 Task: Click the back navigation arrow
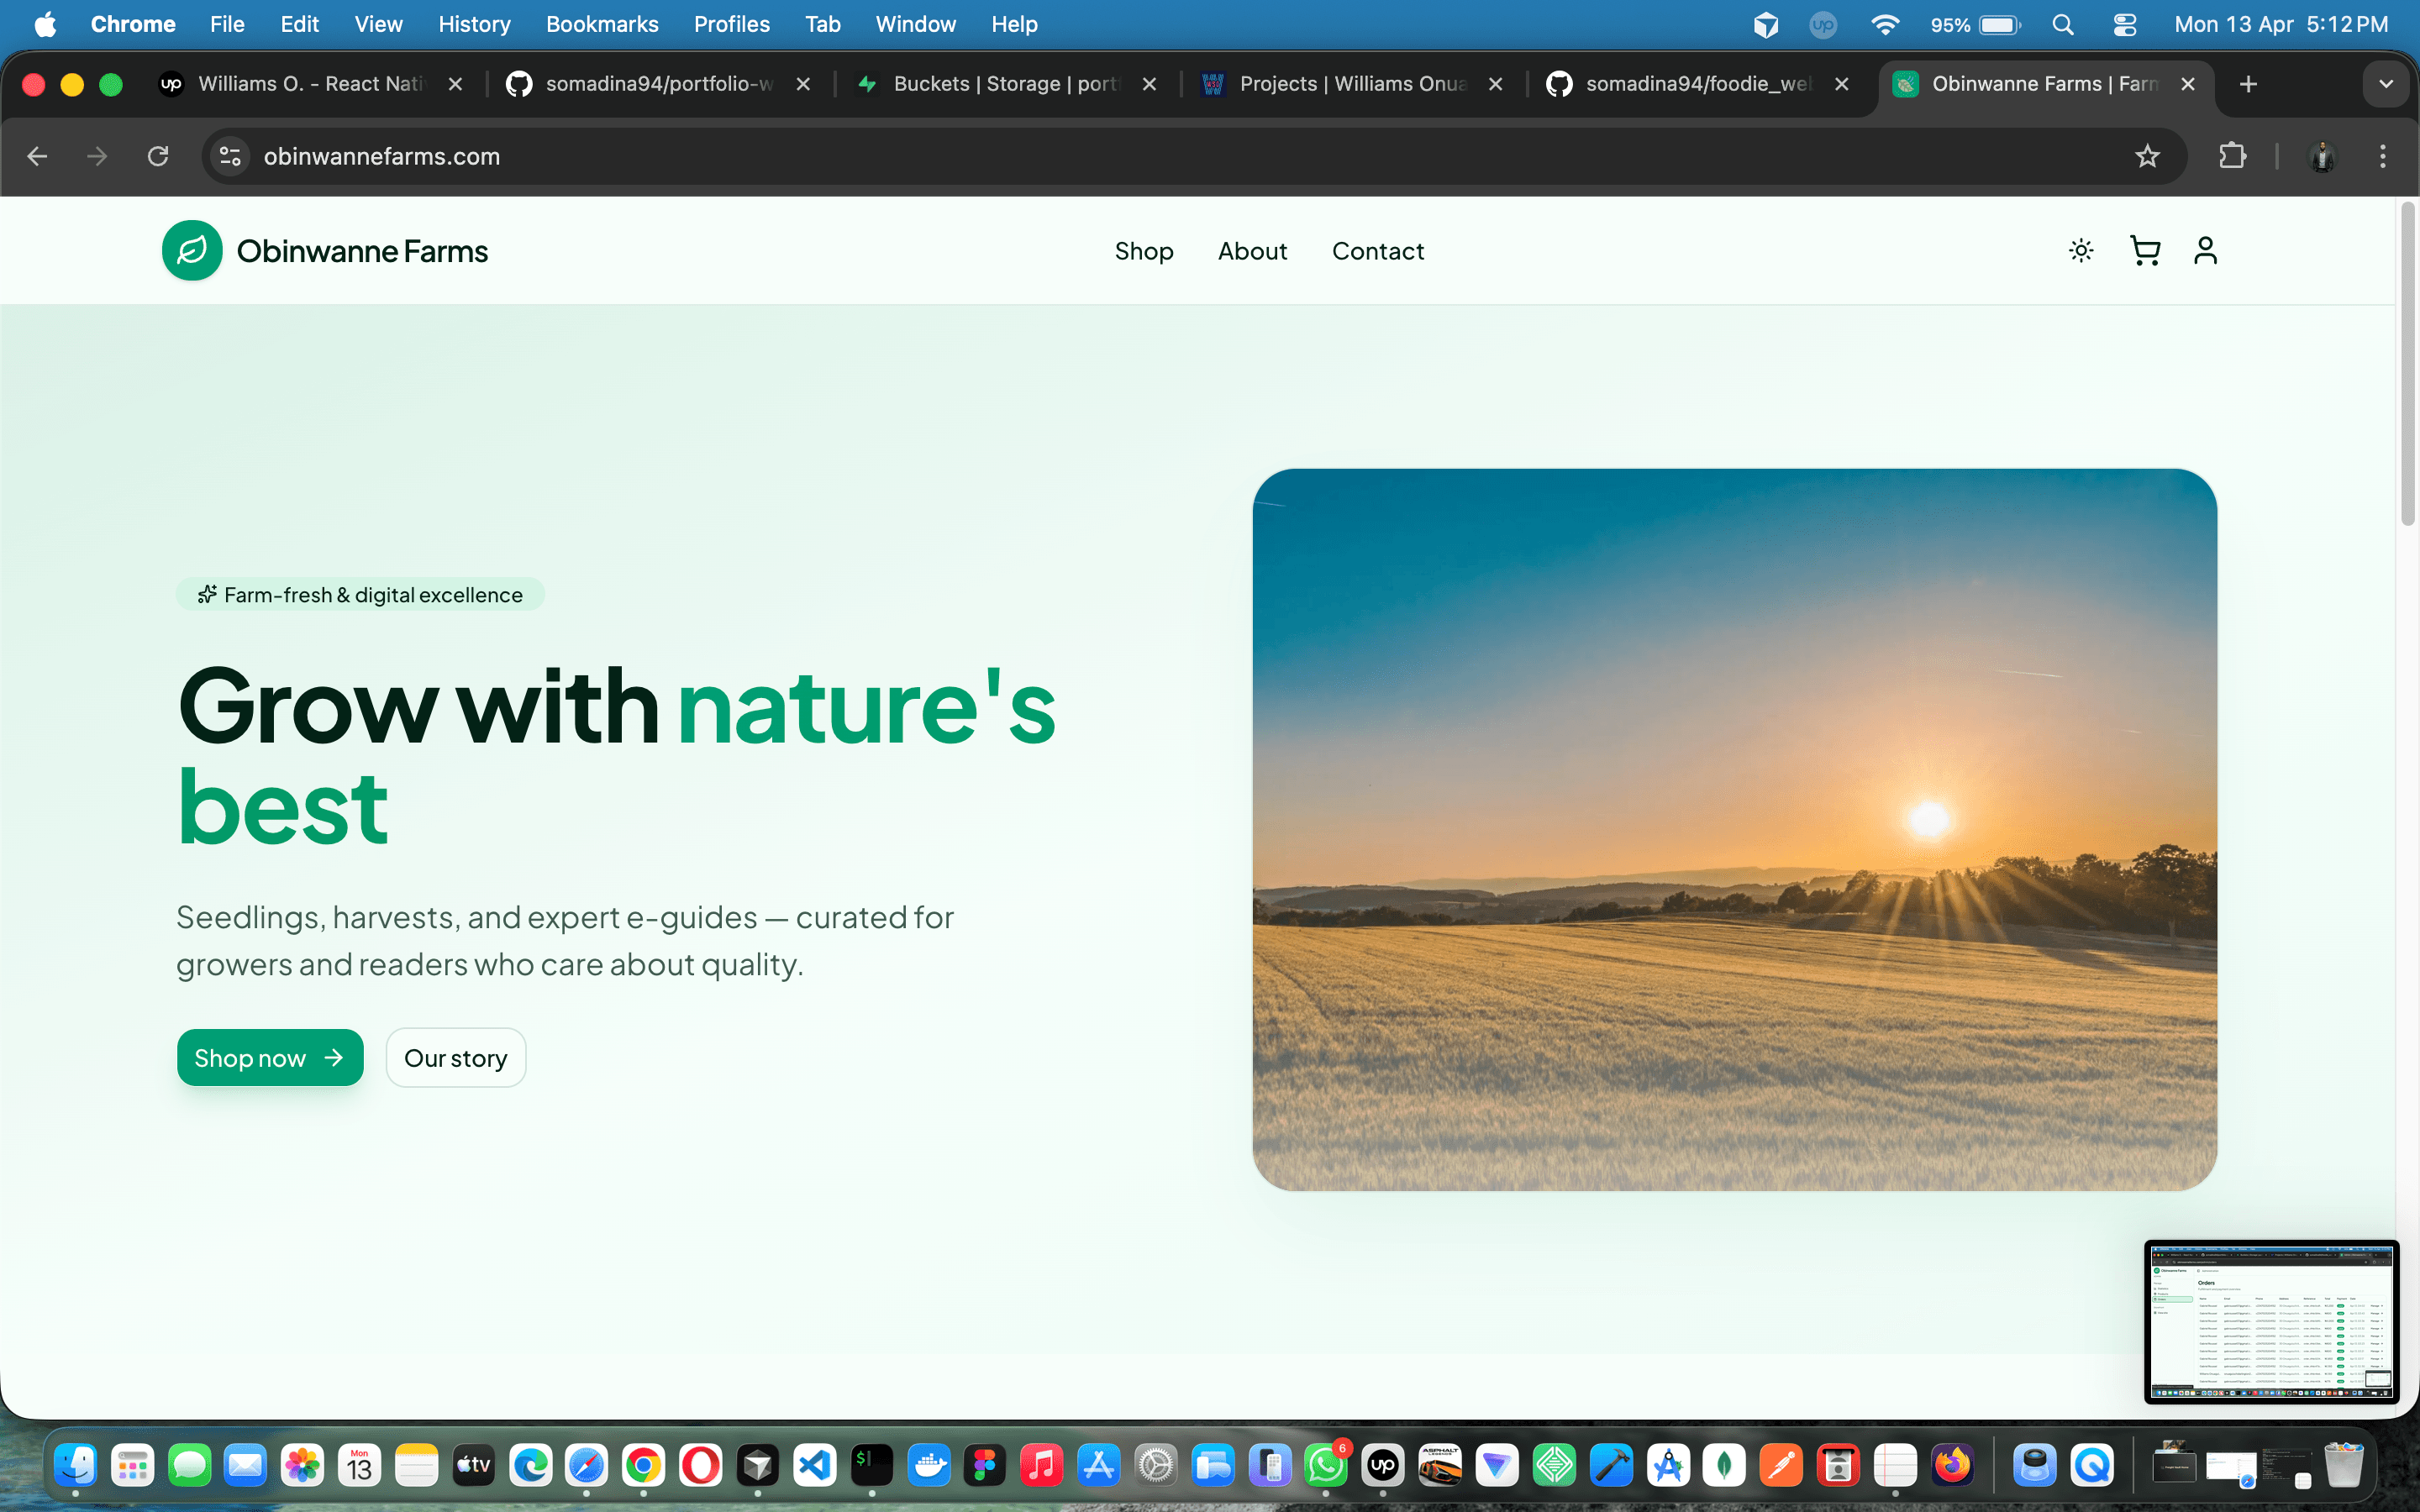pos(37,156)
